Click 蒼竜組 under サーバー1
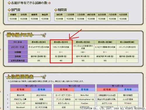 tap(41, 89)
